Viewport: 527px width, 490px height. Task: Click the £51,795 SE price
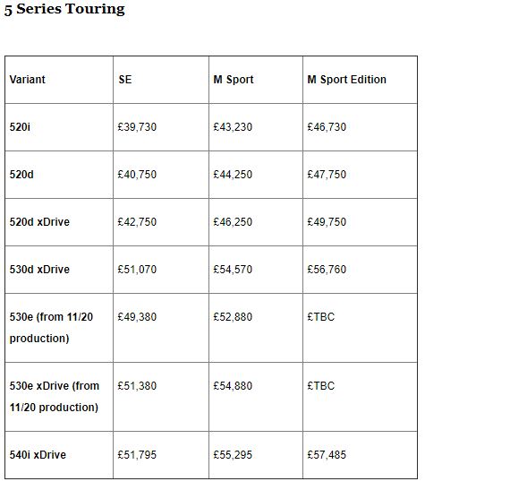coord(137,455)
